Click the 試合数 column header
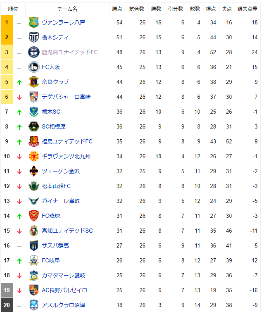Screen dimensions: 264x312 (137, 9)
